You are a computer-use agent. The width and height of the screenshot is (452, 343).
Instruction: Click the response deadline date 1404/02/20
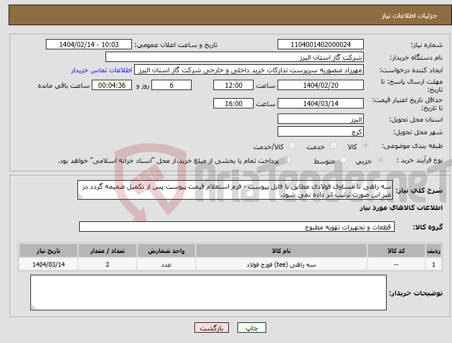(321, 85)
